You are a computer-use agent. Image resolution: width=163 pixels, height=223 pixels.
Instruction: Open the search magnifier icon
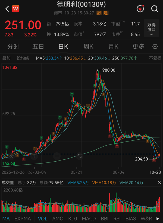tap(155, 9)
